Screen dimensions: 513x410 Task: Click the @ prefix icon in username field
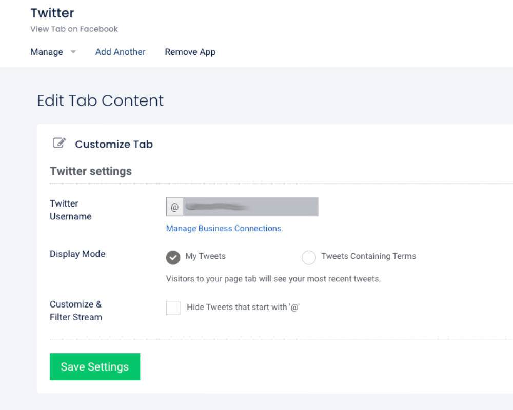174,207
